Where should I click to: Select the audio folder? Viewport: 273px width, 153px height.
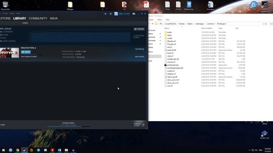pyautogui.click(x=169, y=32)
